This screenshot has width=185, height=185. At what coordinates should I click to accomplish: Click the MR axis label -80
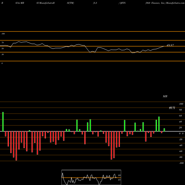[181, 157]
